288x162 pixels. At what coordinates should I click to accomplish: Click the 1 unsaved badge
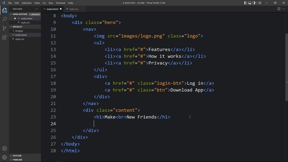coord(35,14)
